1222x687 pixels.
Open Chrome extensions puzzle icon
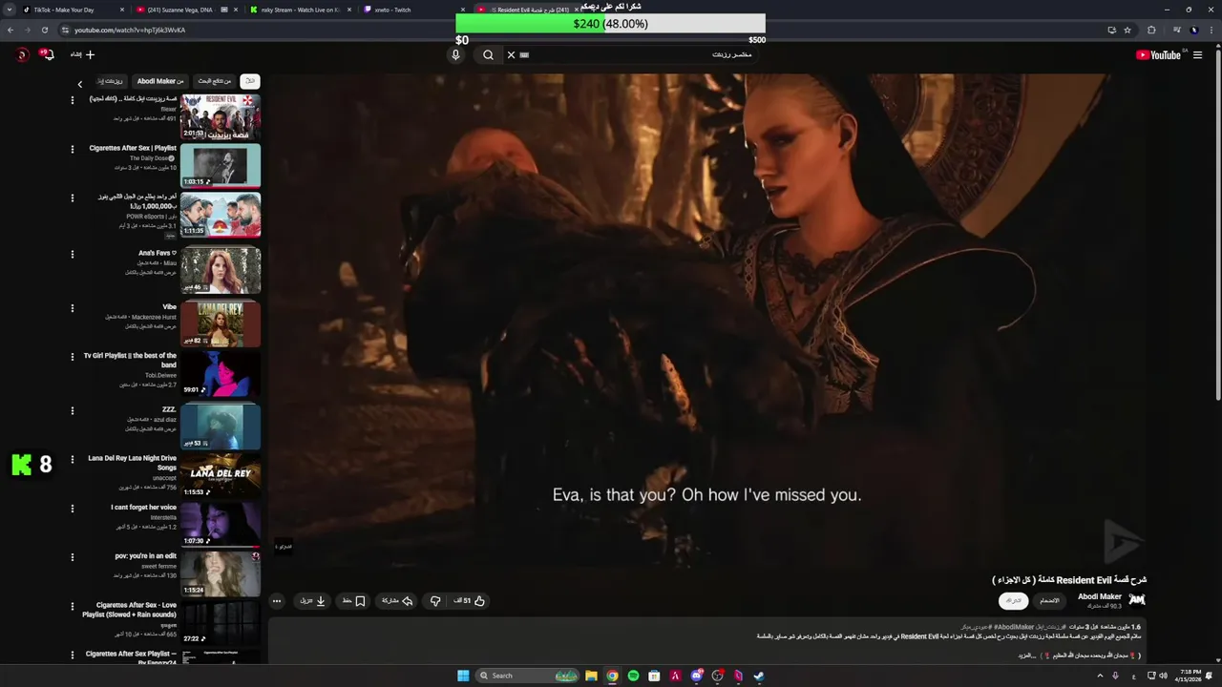tap(1151, 30)
